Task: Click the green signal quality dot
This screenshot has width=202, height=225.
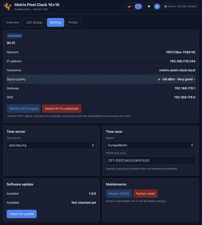Action: [159, 79]
